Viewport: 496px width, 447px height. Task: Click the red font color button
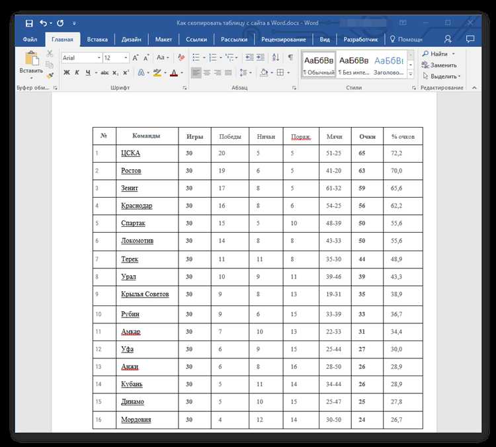tap(174, 73)
